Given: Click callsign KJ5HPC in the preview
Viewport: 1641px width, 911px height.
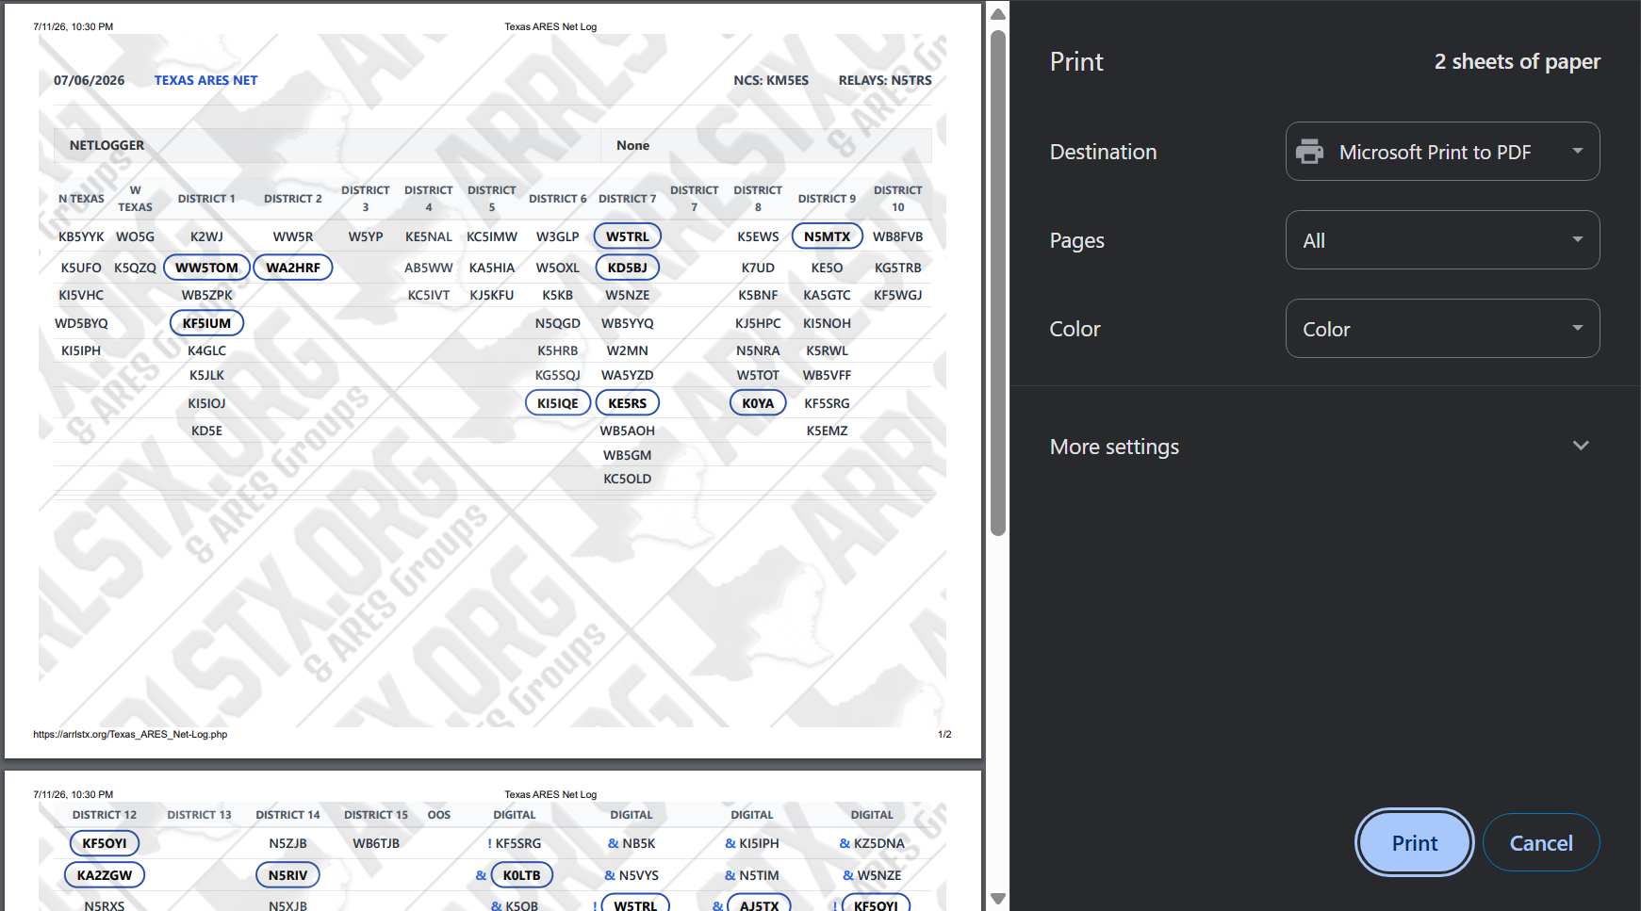Looking at the screenshot, I should (758, 323).
